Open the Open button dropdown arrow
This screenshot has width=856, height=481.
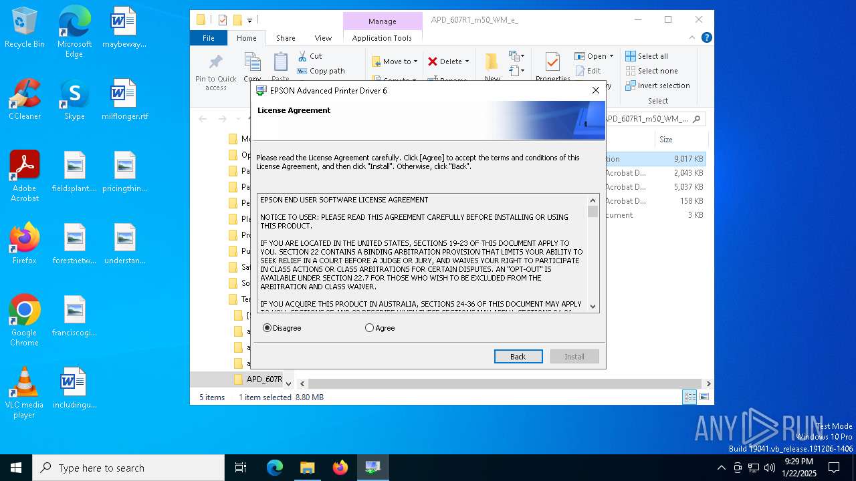point(611,56)
